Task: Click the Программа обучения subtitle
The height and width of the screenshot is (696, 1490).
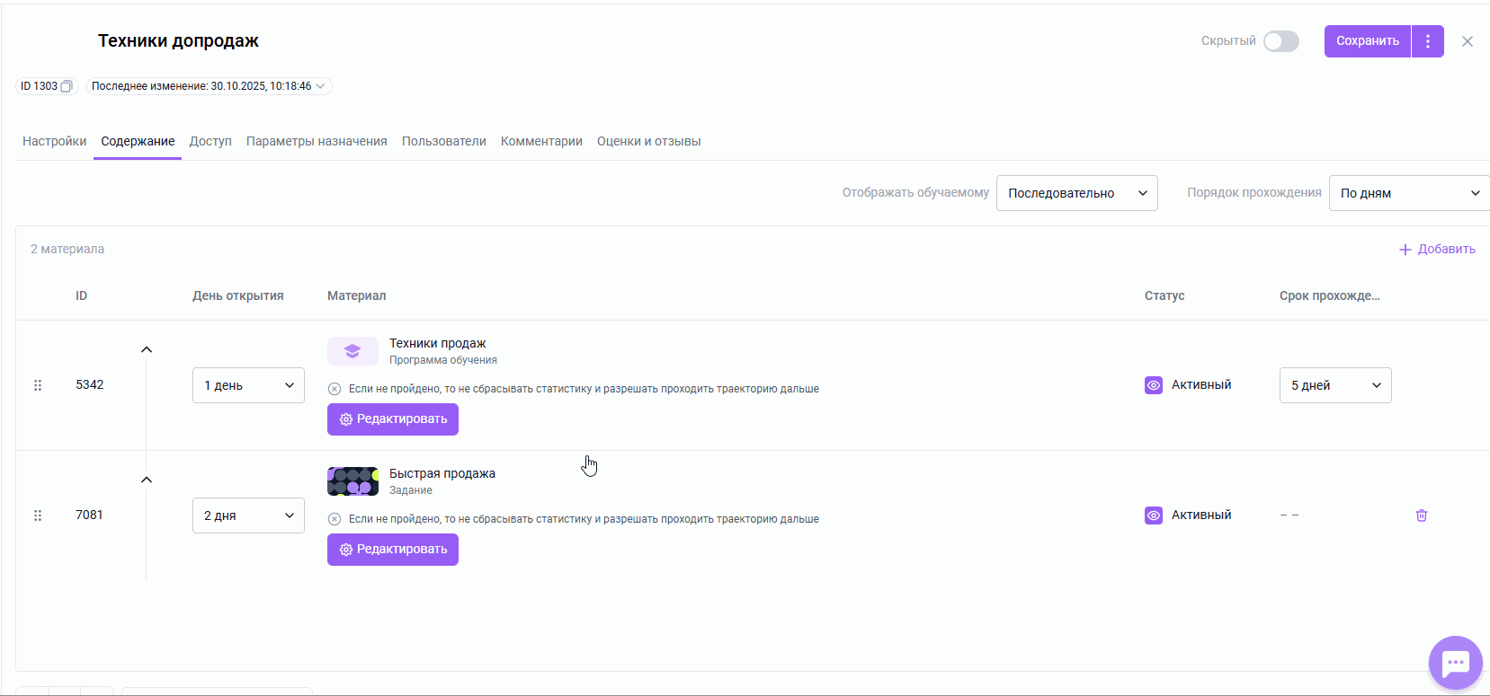Action: click(443, 360)
